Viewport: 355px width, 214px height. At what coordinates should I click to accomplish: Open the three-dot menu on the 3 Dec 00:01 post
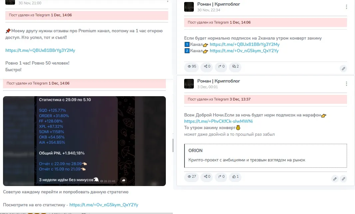coord(346,84)
